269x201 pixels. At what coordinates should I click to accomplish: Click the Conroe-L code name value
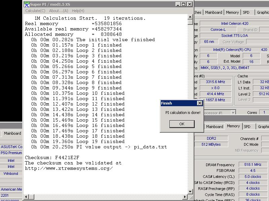tap(218, 29)
